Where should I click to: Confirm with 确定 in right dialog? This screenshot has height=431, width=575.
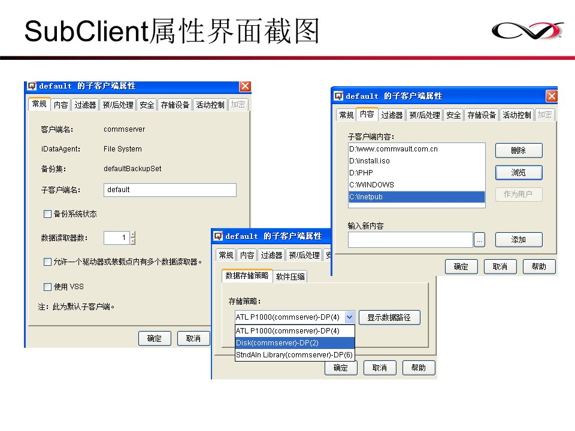pos(461,267)
